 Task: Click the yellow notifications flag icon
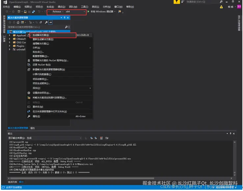177,2
